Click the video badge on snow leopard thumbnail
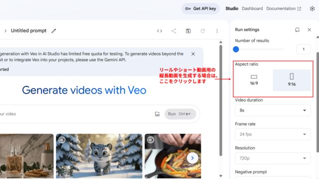 coord(62,140)
